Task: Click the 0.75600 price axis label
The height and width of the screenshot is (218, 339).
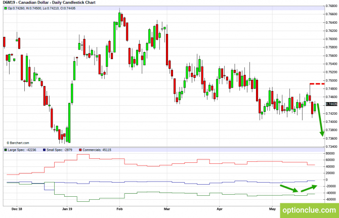Action: pos(331,56)
